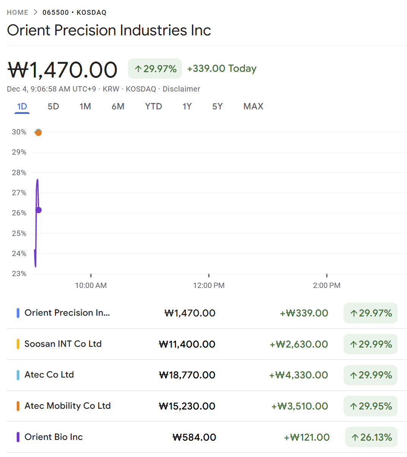Open Atec Mobility Co Ltd stock
This screenshot has height=457, width=407.
[x=68, y=406]
